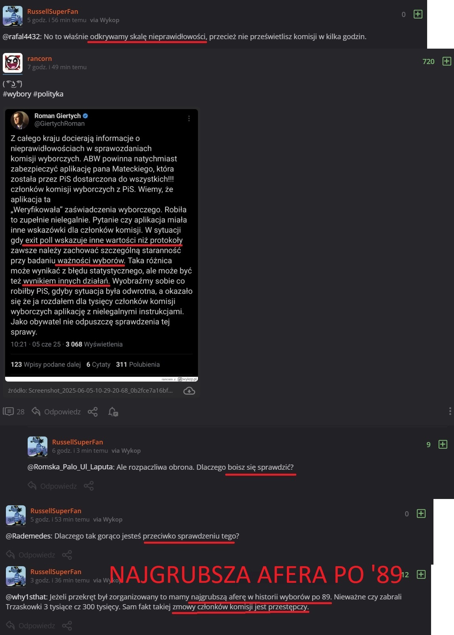Click Odpowiedz under rancorn's post
Viewport: 454px width, 635px height.
(57, 412)
